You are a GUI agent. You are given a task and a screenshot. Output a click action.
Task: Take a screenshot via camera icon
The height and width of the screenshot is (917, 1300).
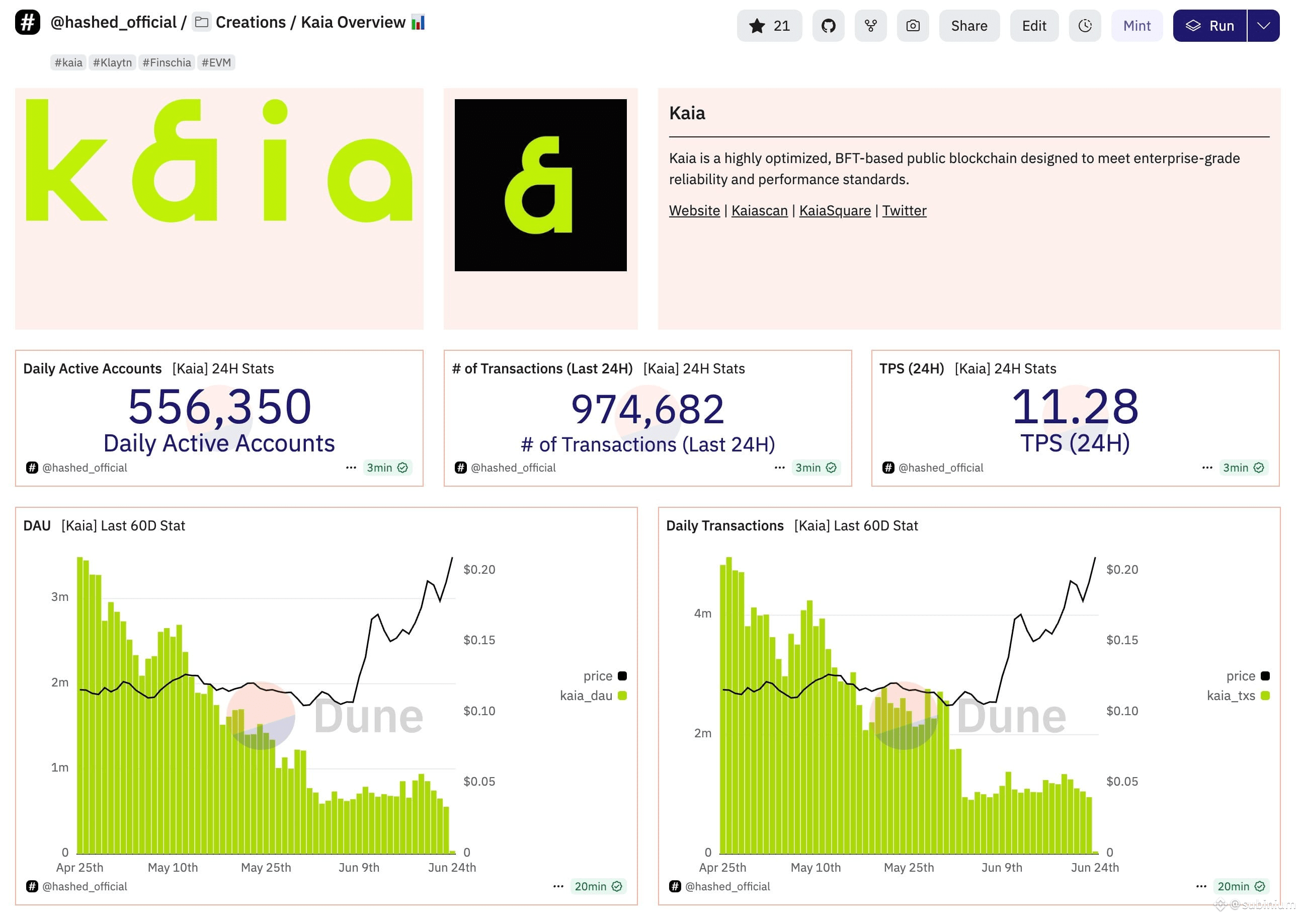[x=913, y=26]
